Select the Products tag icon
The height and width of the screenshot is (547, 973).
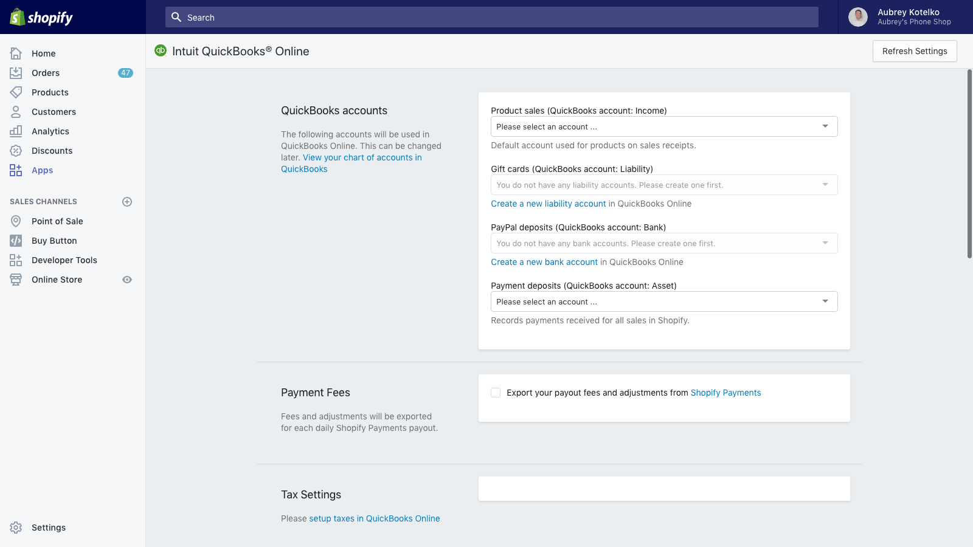16,92
